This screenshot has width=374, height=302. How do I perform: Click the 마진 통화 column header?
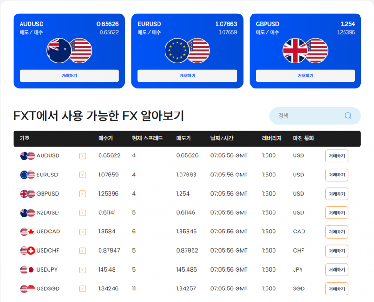pos(303,138)
